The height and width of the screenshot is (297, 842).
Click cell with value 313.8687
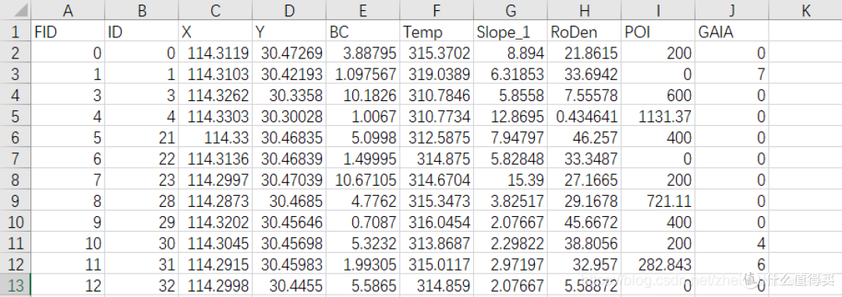pyautogui.click(x=437, y=243)
